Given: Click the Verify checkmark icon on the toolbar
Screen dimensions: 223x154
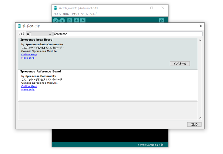Looking at the screenshot, I should click(56, 21).
